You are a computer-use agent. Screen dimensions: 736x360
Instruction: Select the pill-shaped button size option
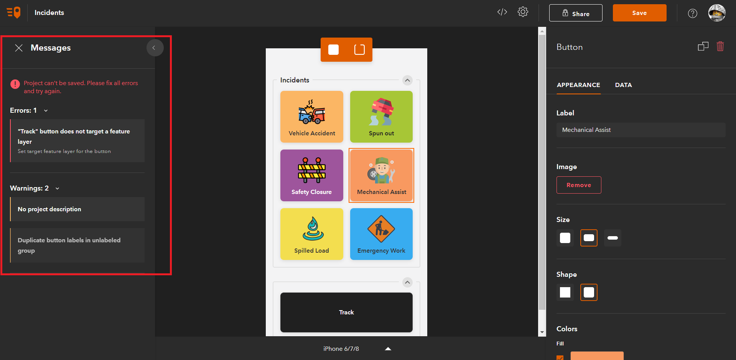(x=613, y=238)
